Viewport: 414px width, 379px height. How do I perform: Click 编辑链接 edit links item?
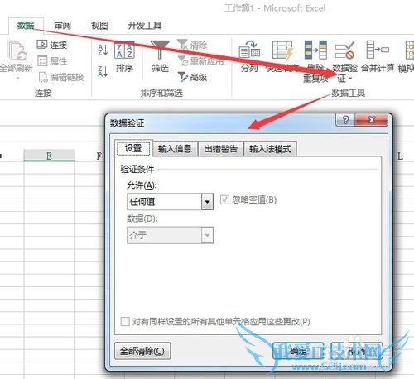(61, 77)
